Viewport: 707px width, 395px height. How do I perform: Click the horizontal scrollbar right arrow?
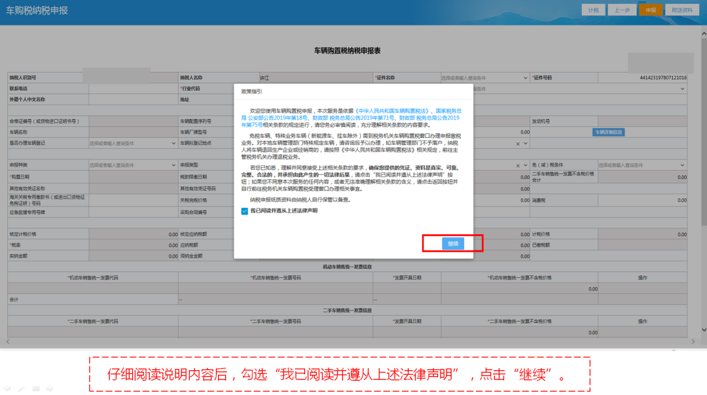pos(693,342)
